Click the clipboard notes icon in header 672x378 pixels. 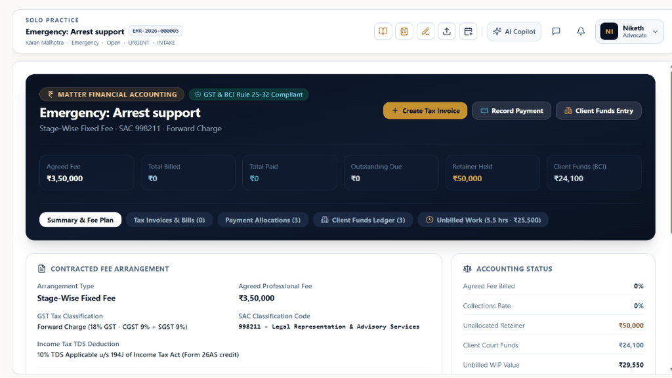[x=404, y=31]
